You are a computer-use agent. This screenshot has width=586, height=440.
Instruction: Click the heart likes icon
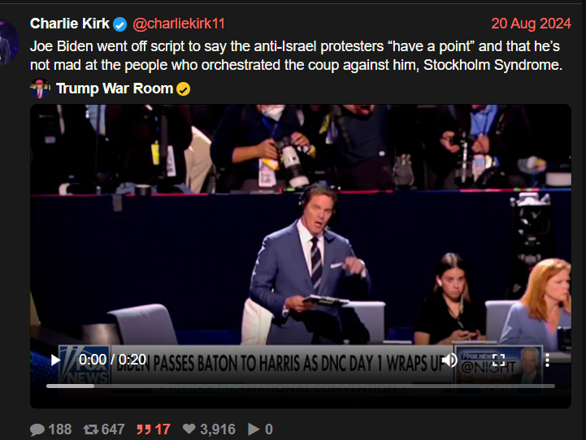point(189,429)
